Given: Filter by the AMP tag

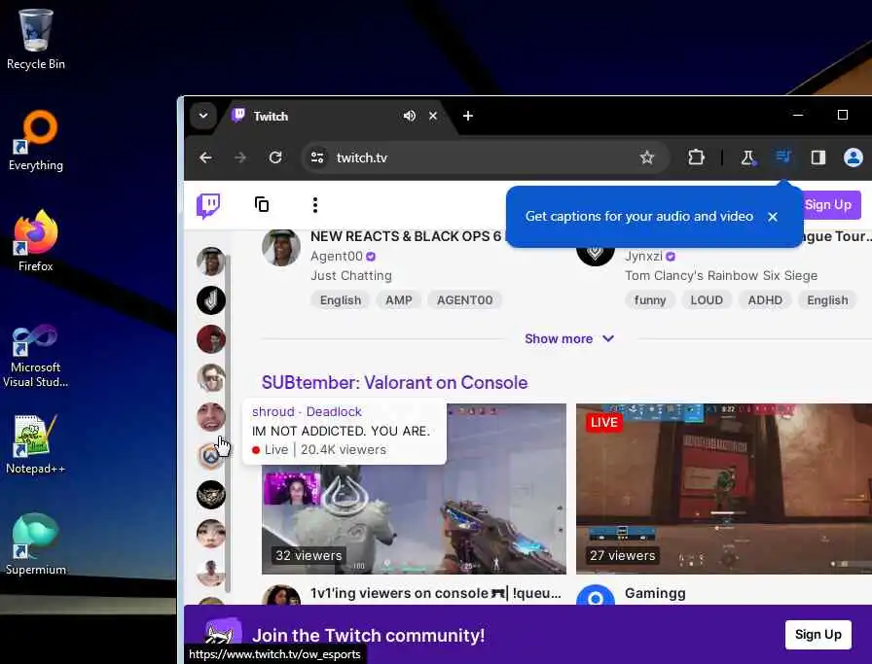Looking at the screenshot, I should (399, 300).
